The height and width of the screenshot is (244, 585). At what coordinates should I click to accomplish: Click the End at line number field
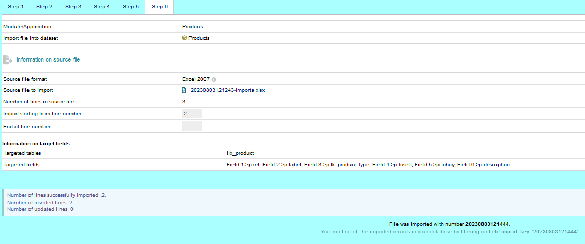(192, 126)
